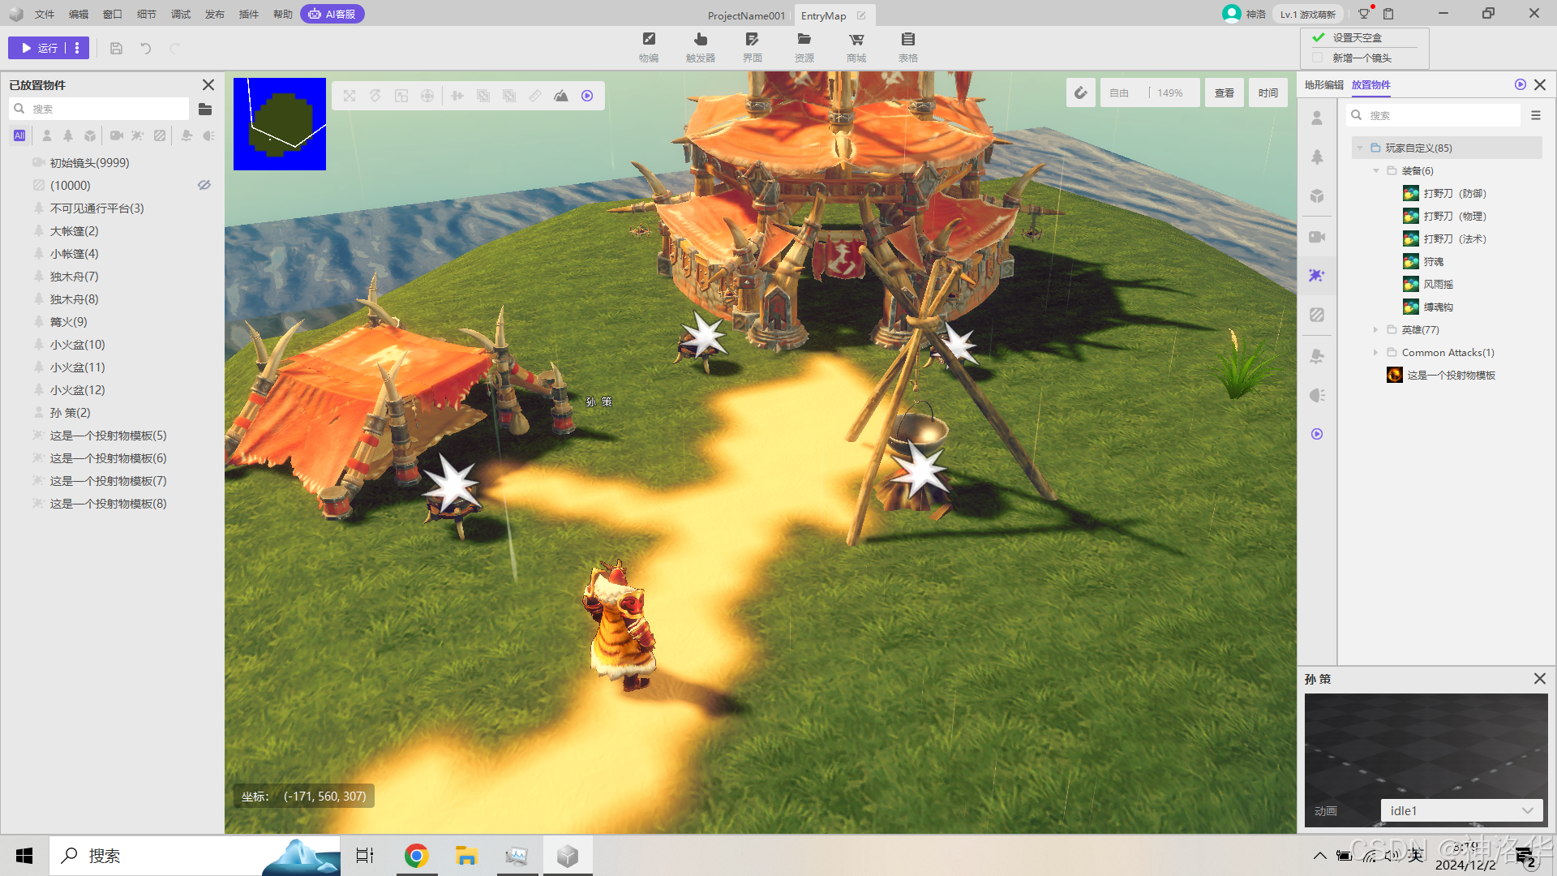Viewport: 1557px width, 876px height.
Task: Open the 触发器 trigger editor icon
Action: pos(701,46)
